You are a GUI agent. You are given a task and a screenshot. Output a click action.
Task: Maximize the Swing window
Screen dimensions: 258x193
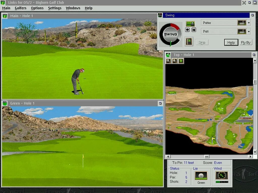pyautogui.click(x=252, y=15)
